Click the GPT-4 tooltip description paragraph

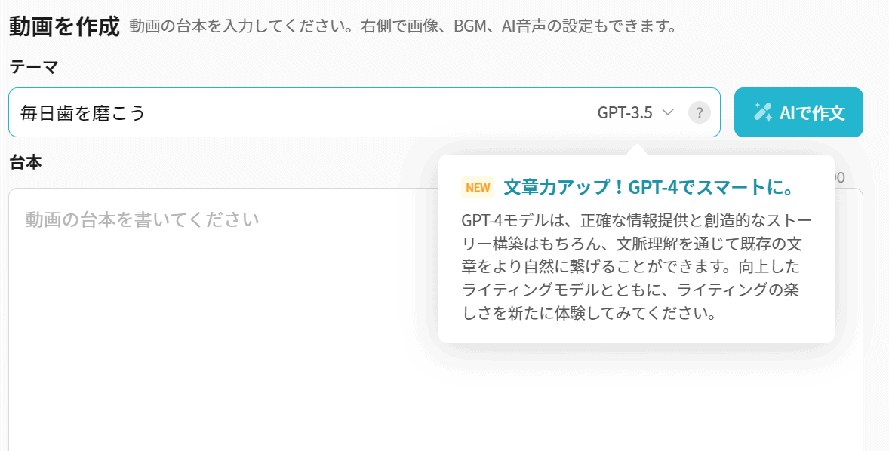[x=636, y=266]
